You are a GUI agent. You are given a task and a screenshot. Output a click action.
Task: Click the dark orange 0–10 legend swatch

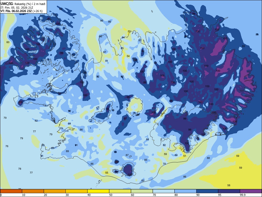(x=11, y=191)
